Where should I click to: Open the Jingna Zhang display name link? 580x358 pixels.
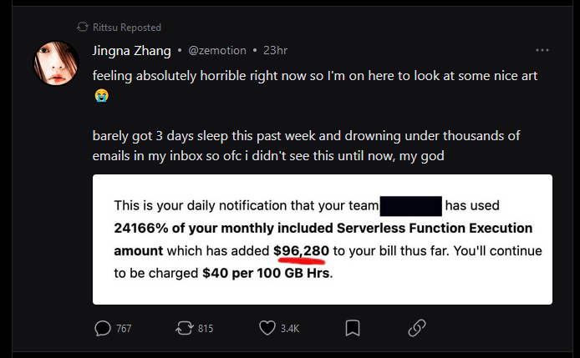130,50
